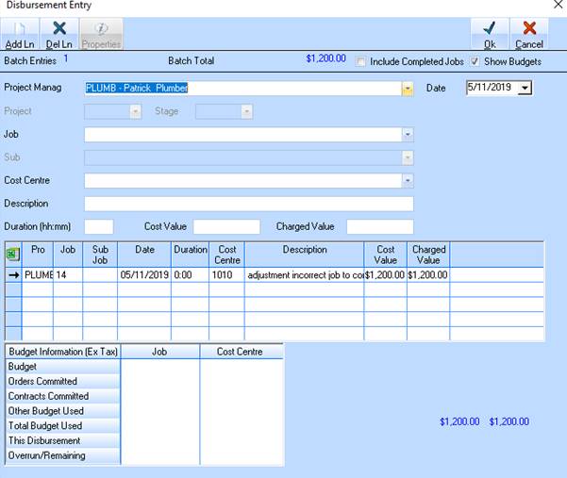567x478 pixels.
Task: Click the Duration (hh:mm) input box
Action: tap(98, 226)
